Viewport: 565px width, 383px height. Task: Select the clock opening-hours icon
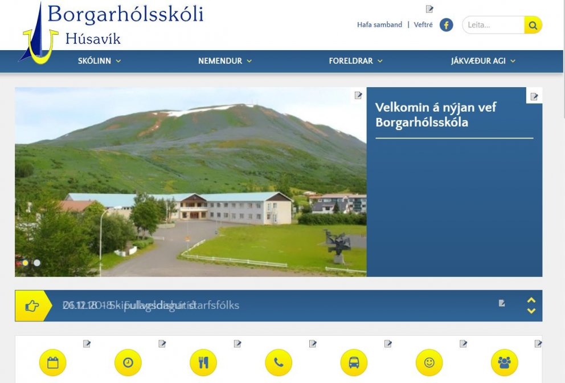[x=128, y=362]
